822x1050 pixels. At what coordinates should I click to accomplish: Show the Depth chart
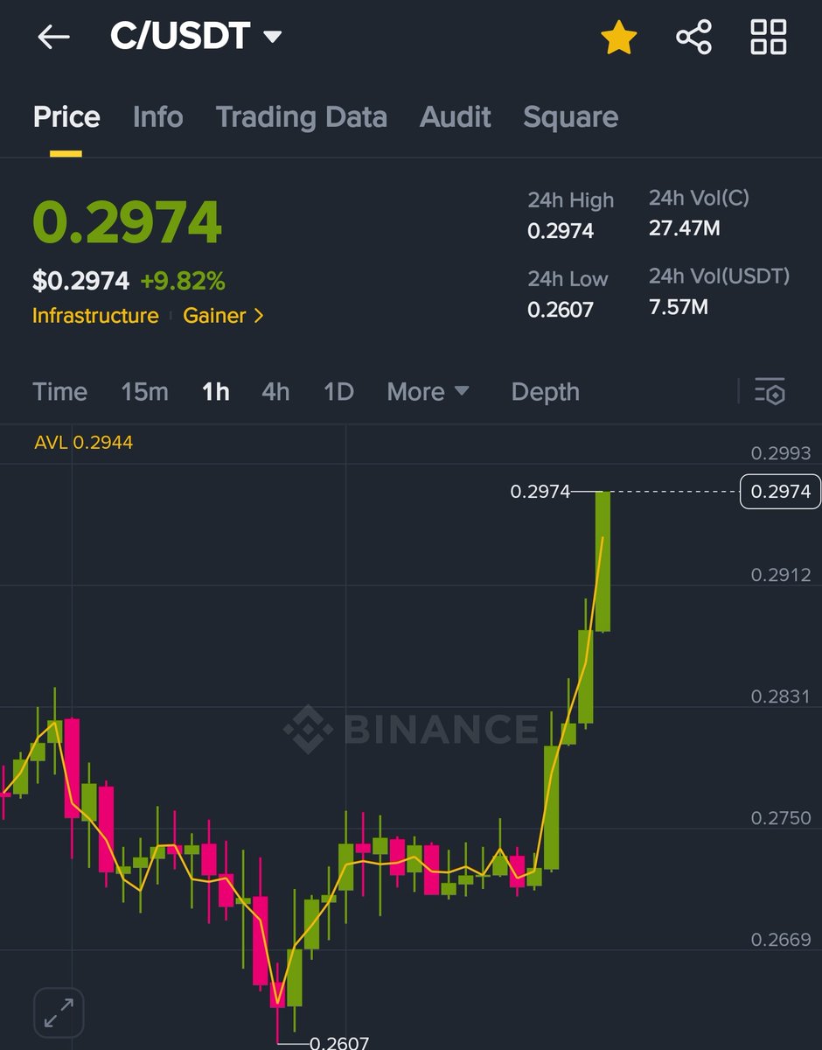[x=545, y=391]
